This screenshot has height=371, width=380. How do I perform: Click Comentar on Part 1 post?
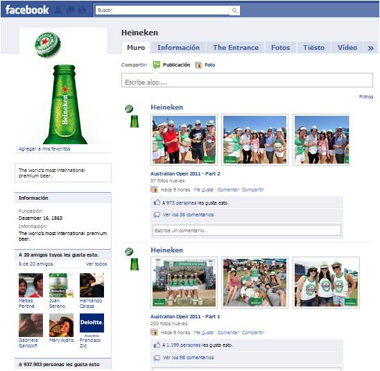click(x=228, y=332)
